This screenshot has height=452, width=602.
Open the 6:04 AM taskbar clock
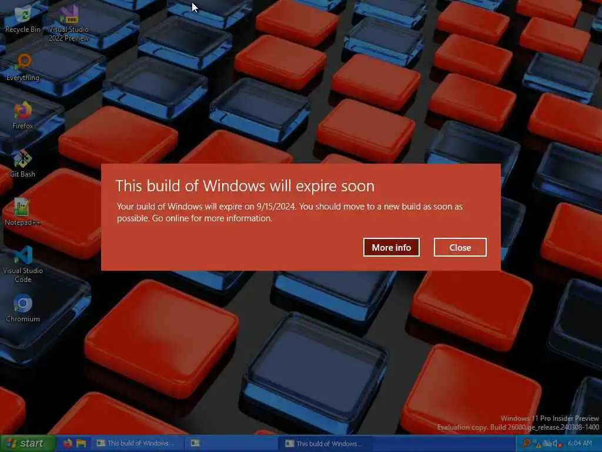580,444
